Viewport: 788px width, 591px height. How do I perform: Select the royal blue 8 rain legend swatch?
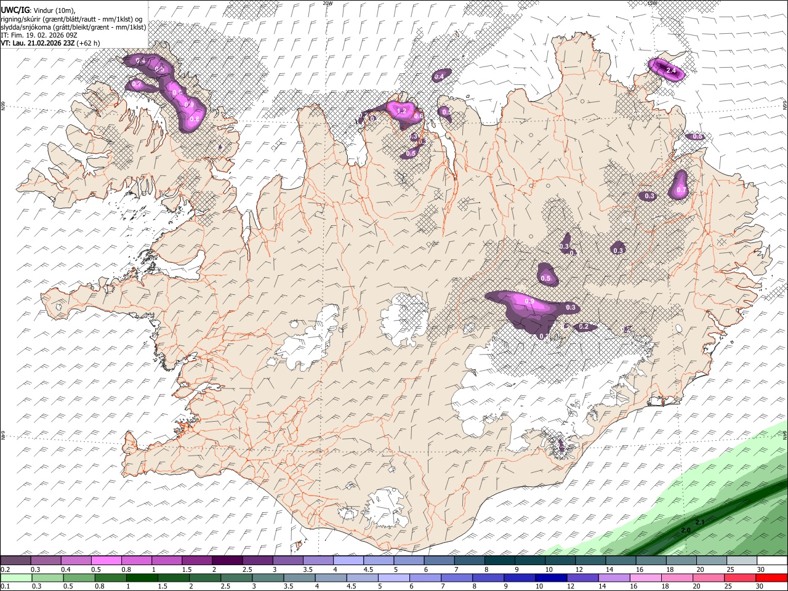click(x=489, y=577)
